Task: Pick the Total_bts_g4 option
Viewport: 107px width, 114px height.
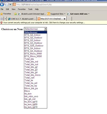Action: pyautogui.click(x=36, y=72)
